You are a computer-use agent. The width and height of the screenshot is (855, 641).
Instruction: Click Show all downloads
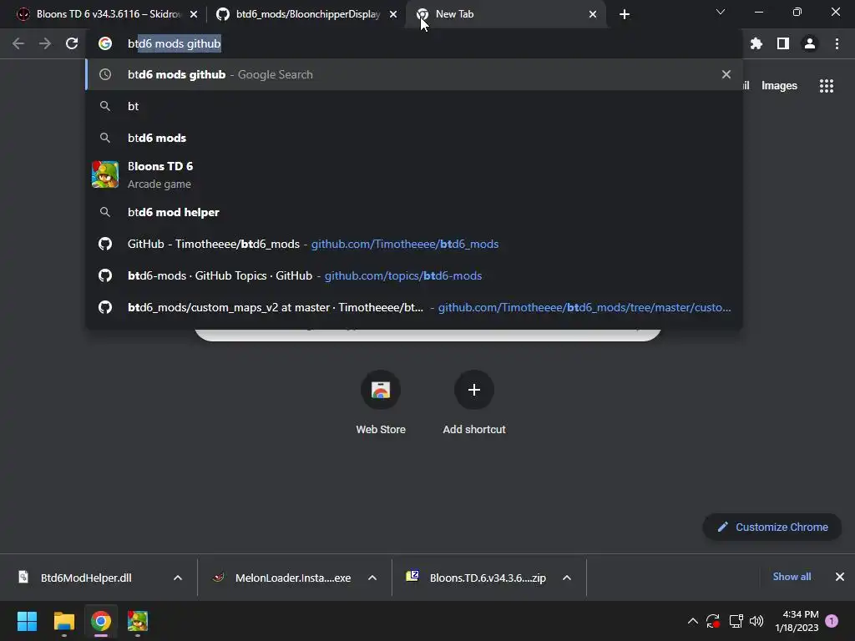[x=792, y=577]
